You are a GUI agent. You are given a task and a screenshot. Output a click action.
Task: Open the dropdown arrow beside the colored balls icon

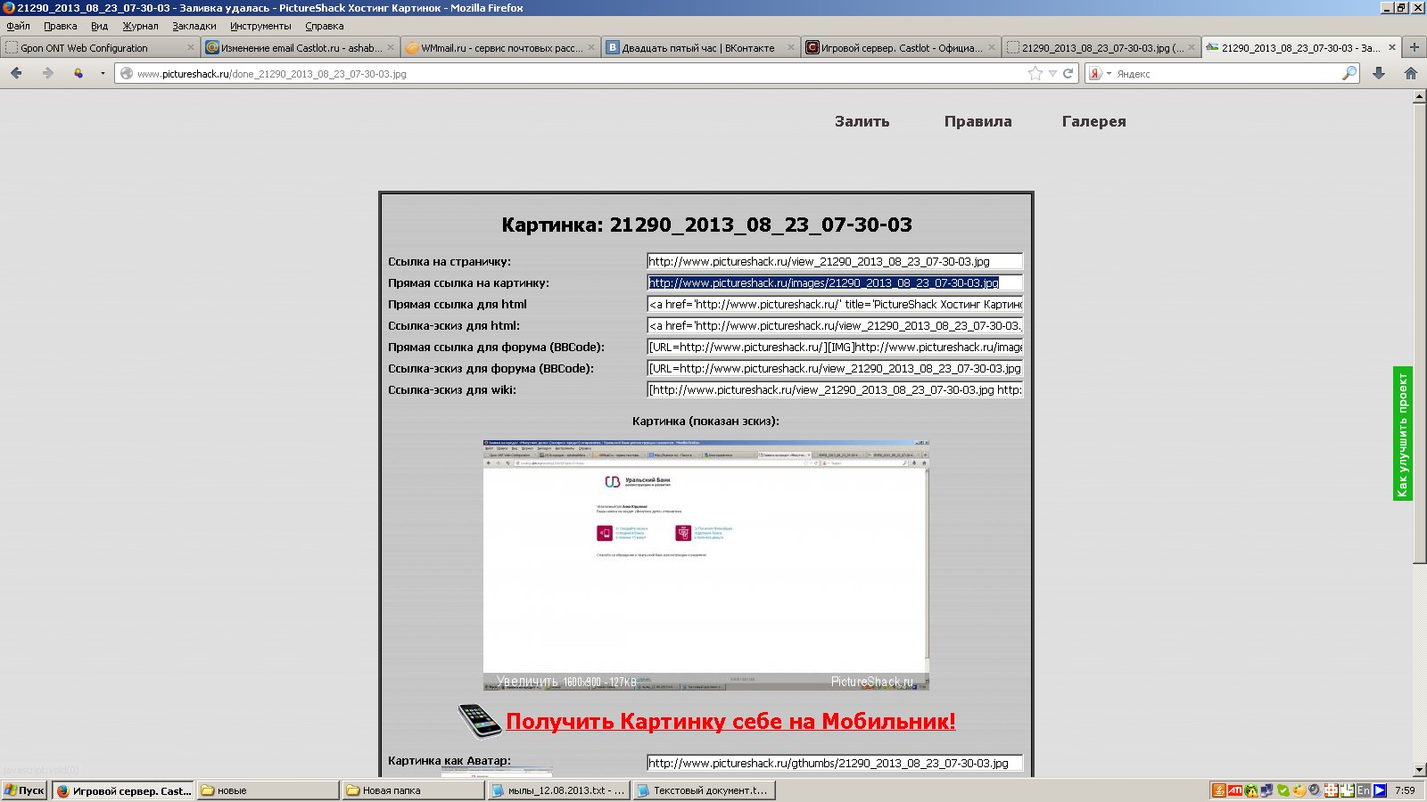(x=103, y=73)
